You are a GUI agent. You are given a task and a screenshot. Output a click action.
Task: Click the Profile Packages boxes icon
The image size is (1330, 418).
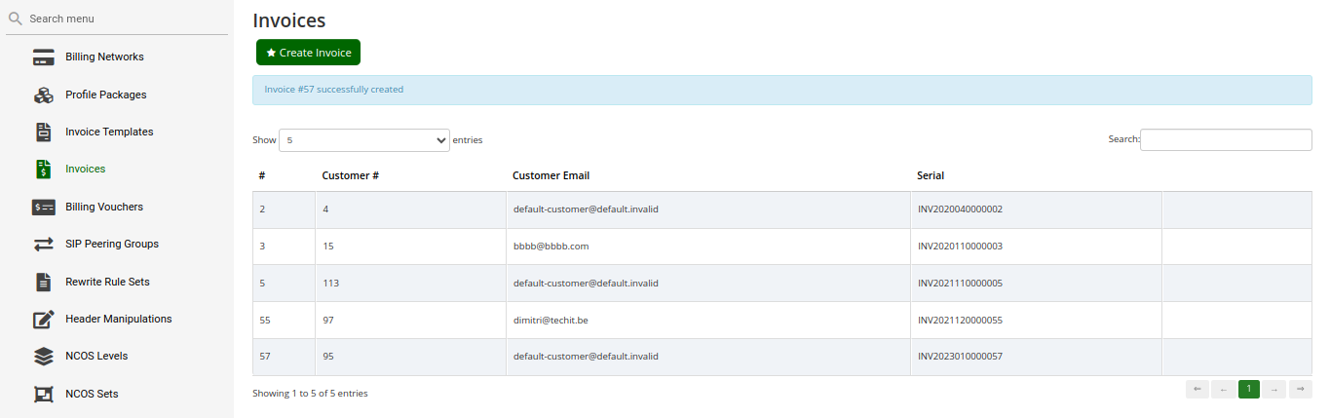coord(43,95)
